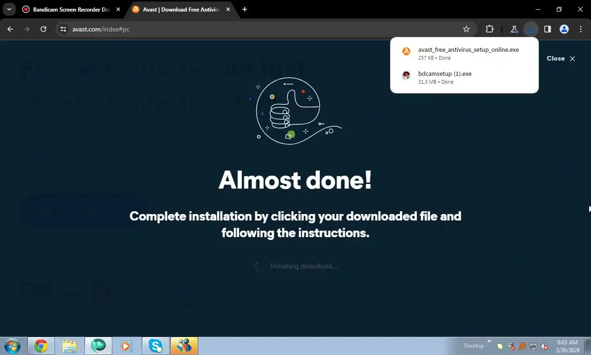This screenshot has width=591, height=355.
Task: Open the Downloads toolbar icon
Action: tap(531, 29)
